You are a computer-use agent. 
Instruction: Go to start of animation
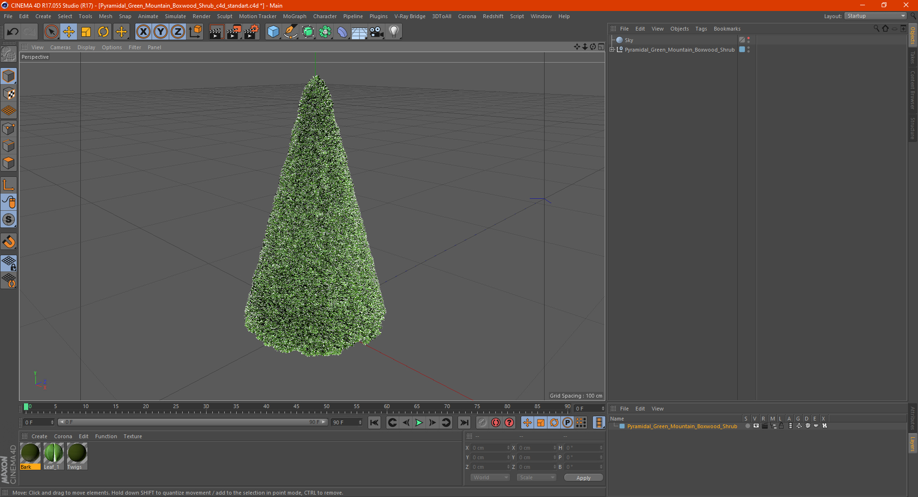point(374,422)
